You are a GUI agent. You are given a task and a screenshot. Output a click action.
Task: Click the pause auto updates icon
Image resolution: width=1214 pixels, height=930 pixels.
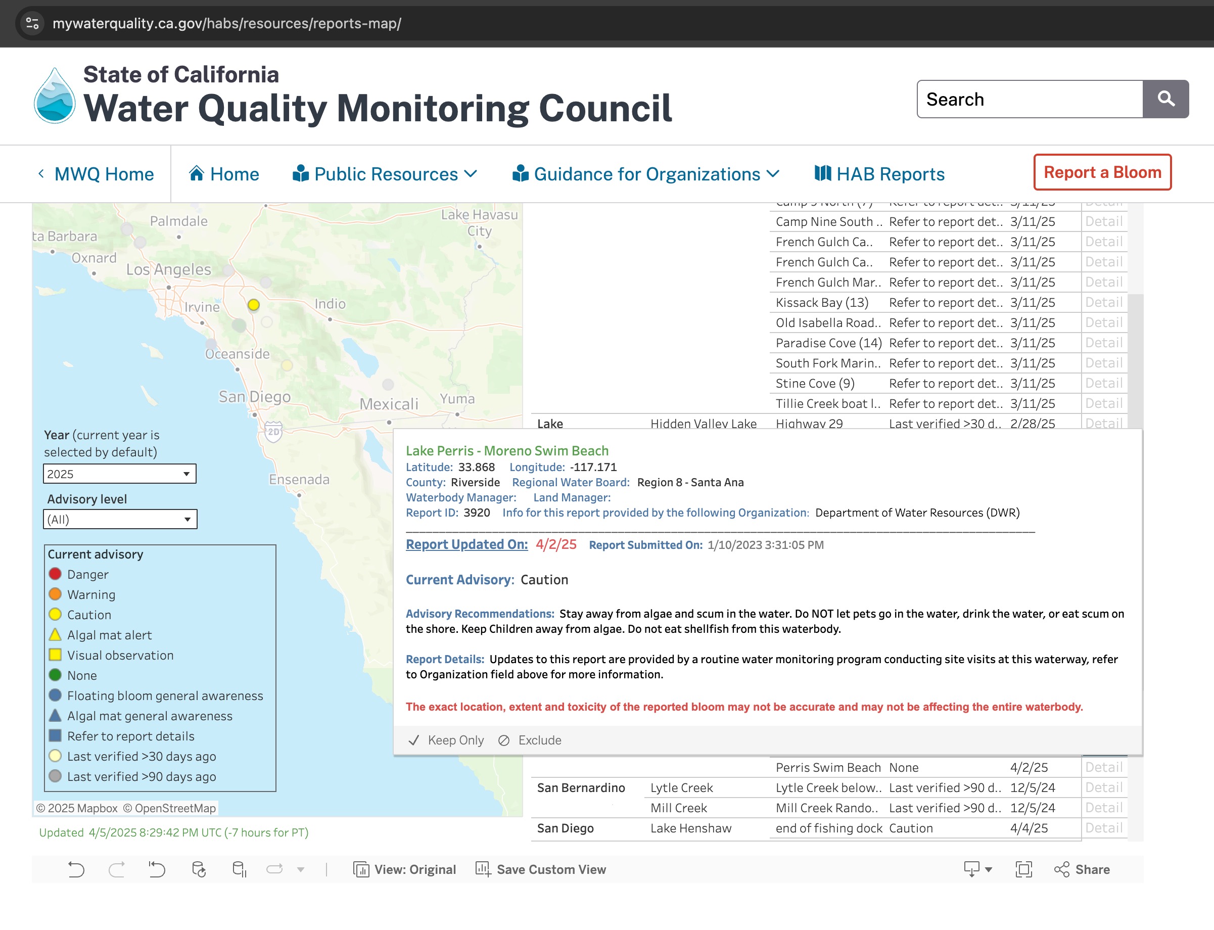[239, 870]
